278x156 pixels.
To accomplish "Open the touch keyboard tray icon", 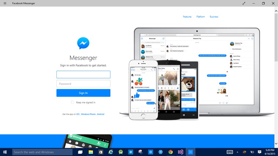I will tap(230, 152).
